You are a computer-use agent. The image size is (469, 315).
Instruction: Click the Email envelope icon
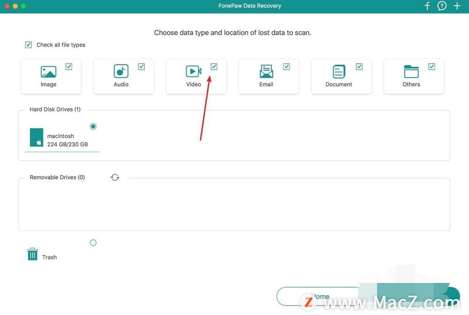point(266,71)
